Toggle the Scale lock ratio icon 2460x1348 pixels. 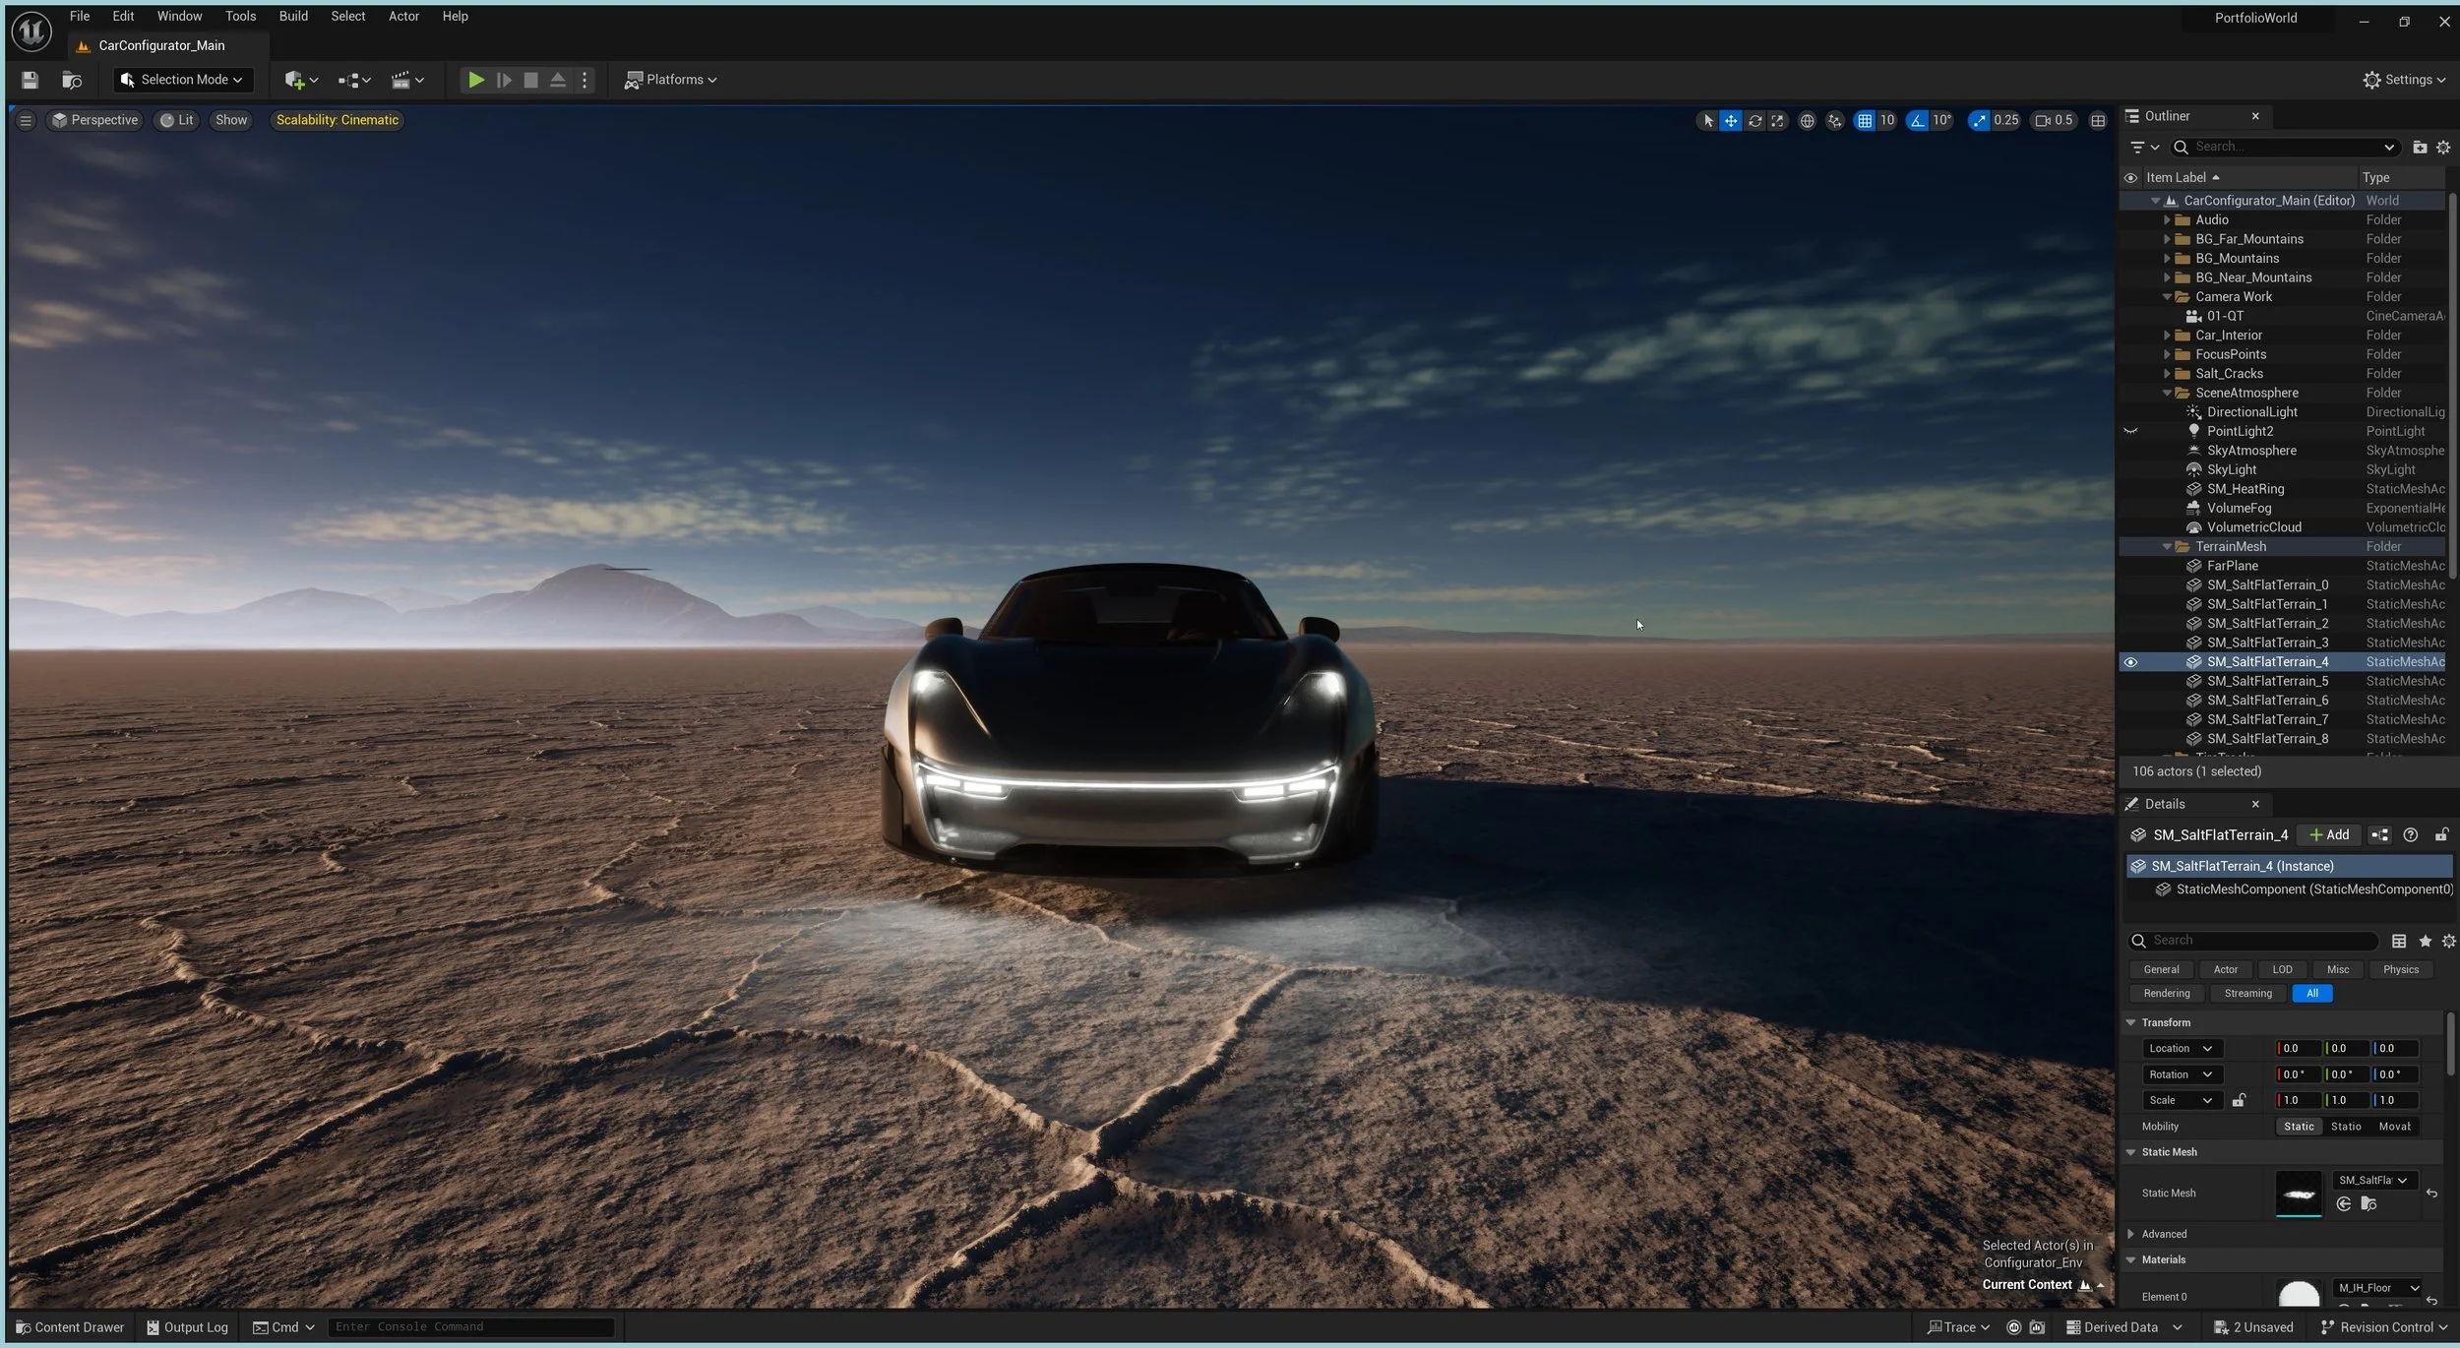[2239, 1100]
